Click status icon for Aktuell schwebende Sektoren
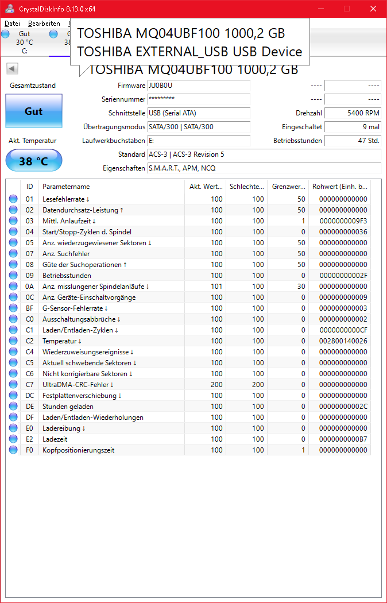This screenshot has width=387, height=603. 13,362
